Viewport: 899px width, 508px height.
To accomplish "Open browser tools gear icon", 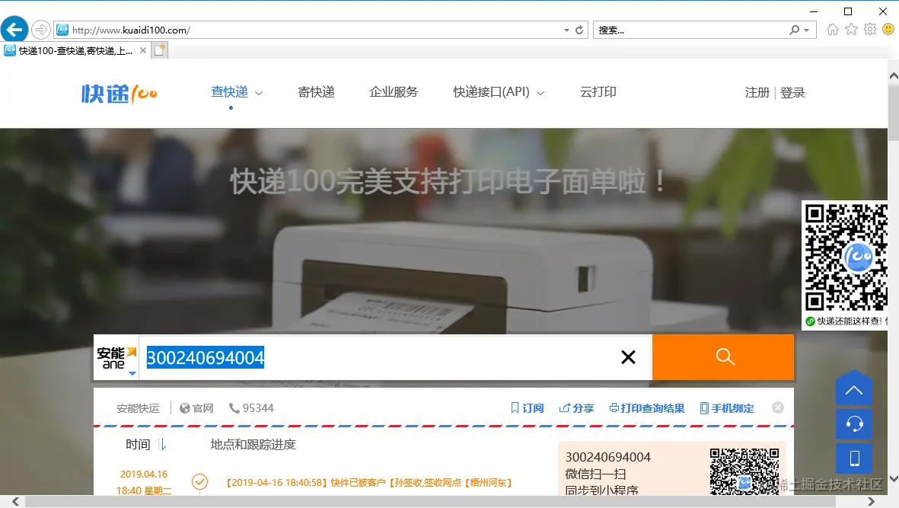I will click(x=870, y=29).
